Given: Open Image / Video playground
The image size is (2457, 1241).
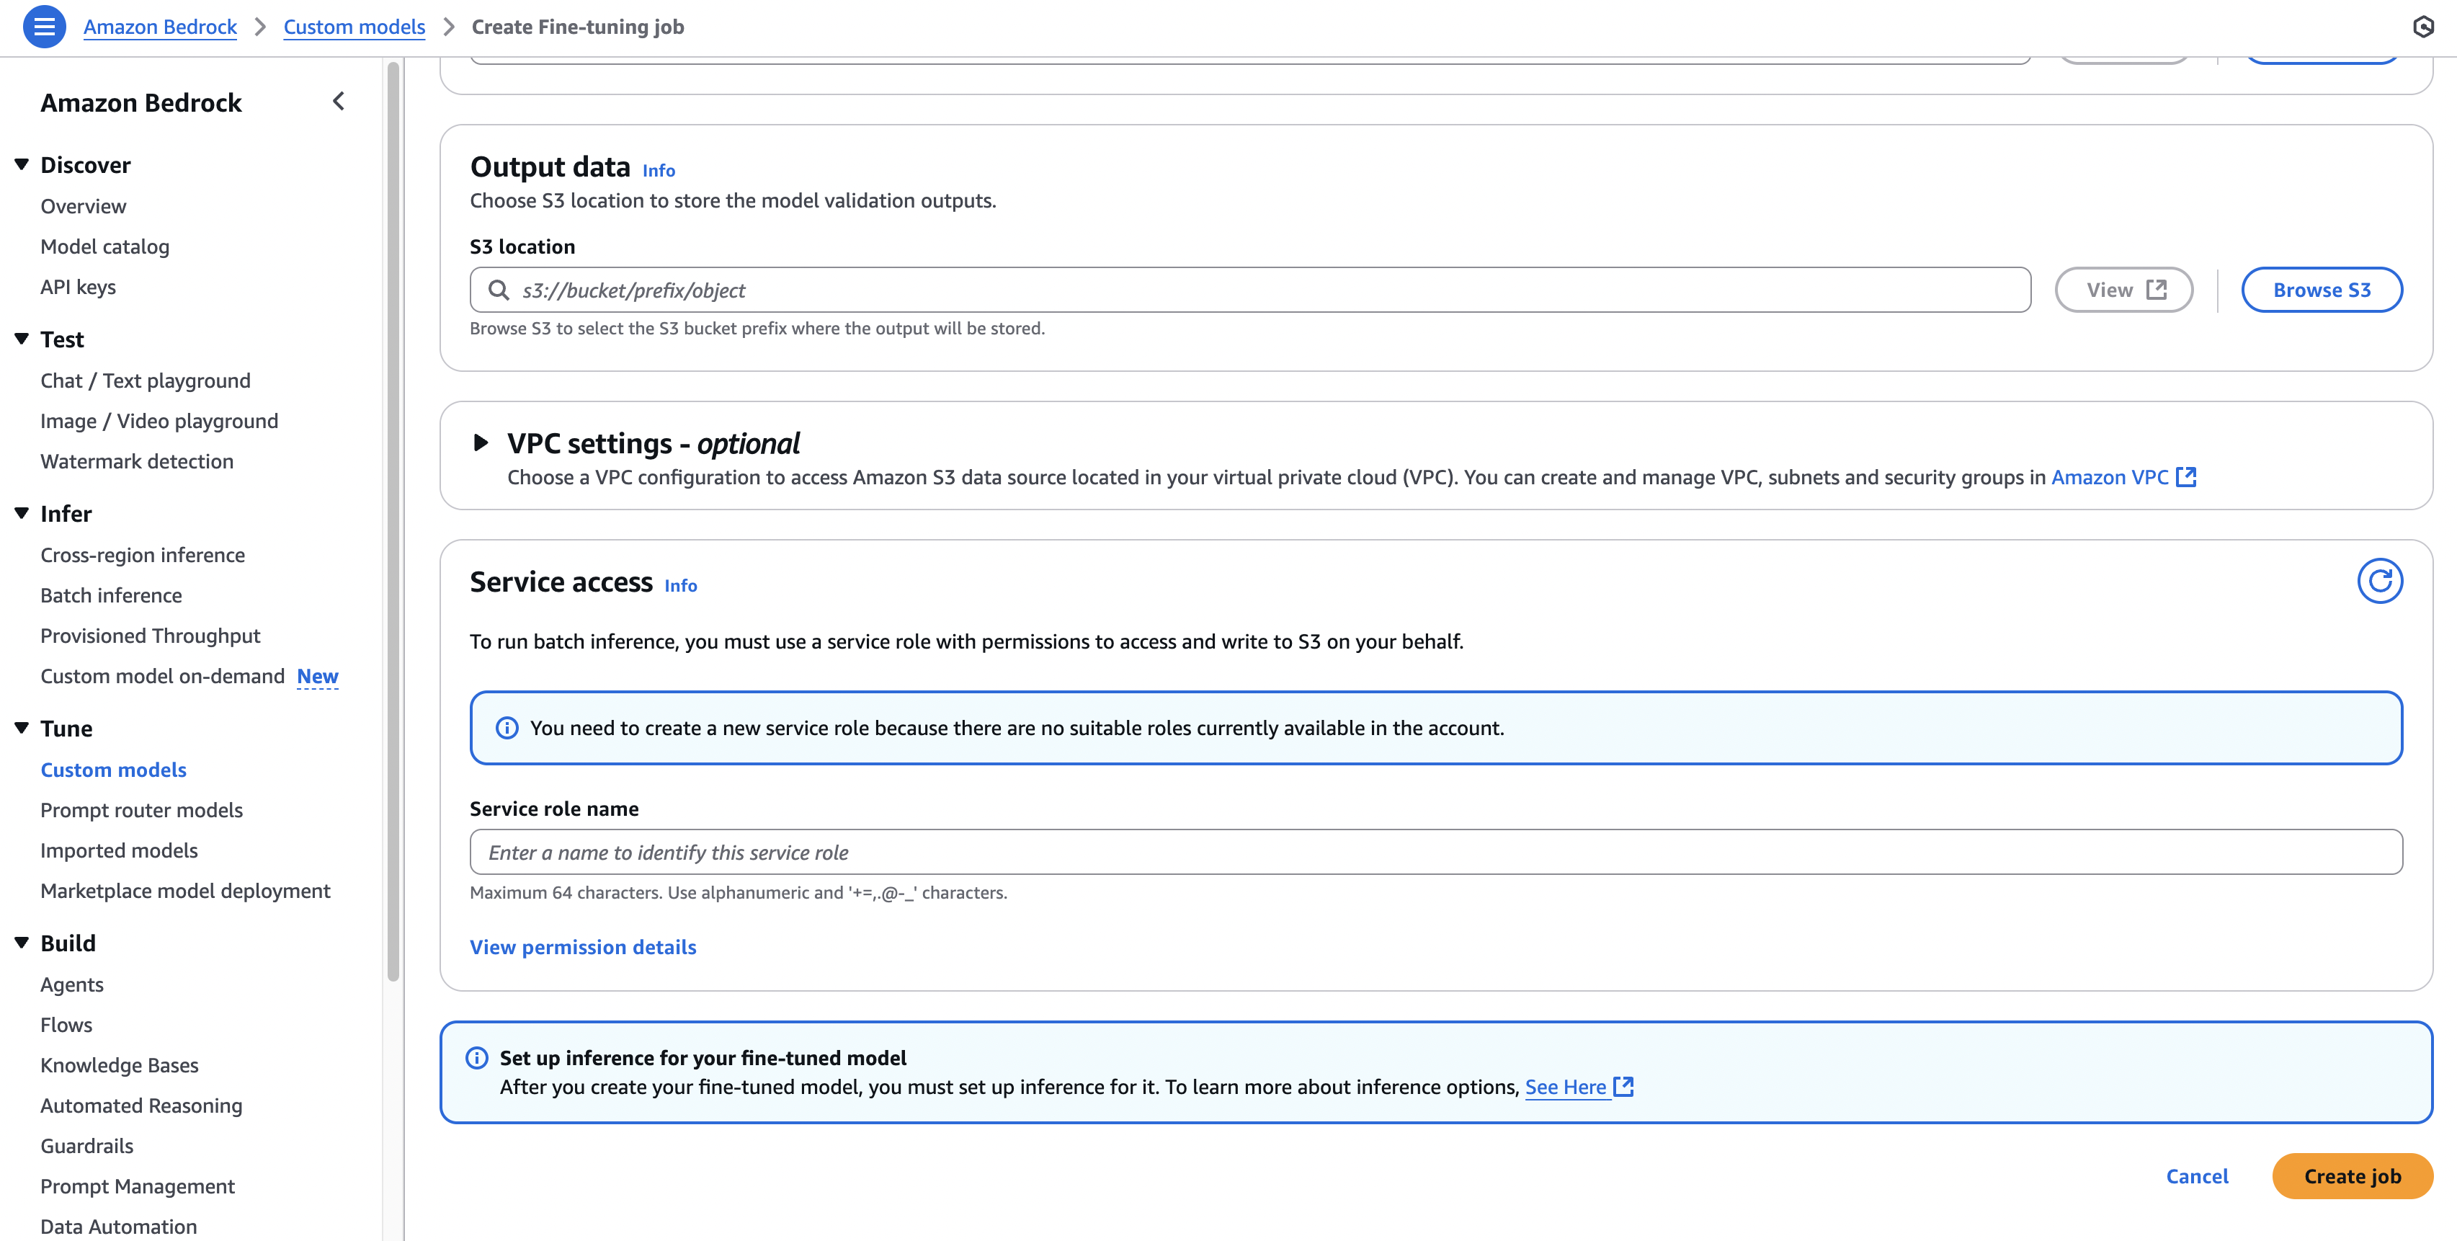Looking at the screenshot, I should point(159,421).
